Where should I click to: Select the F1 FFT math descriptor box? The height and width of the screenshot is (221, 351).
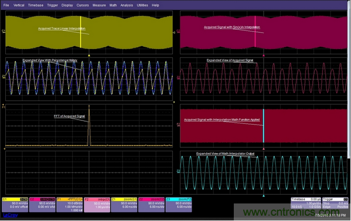click(x=70, y=205)
